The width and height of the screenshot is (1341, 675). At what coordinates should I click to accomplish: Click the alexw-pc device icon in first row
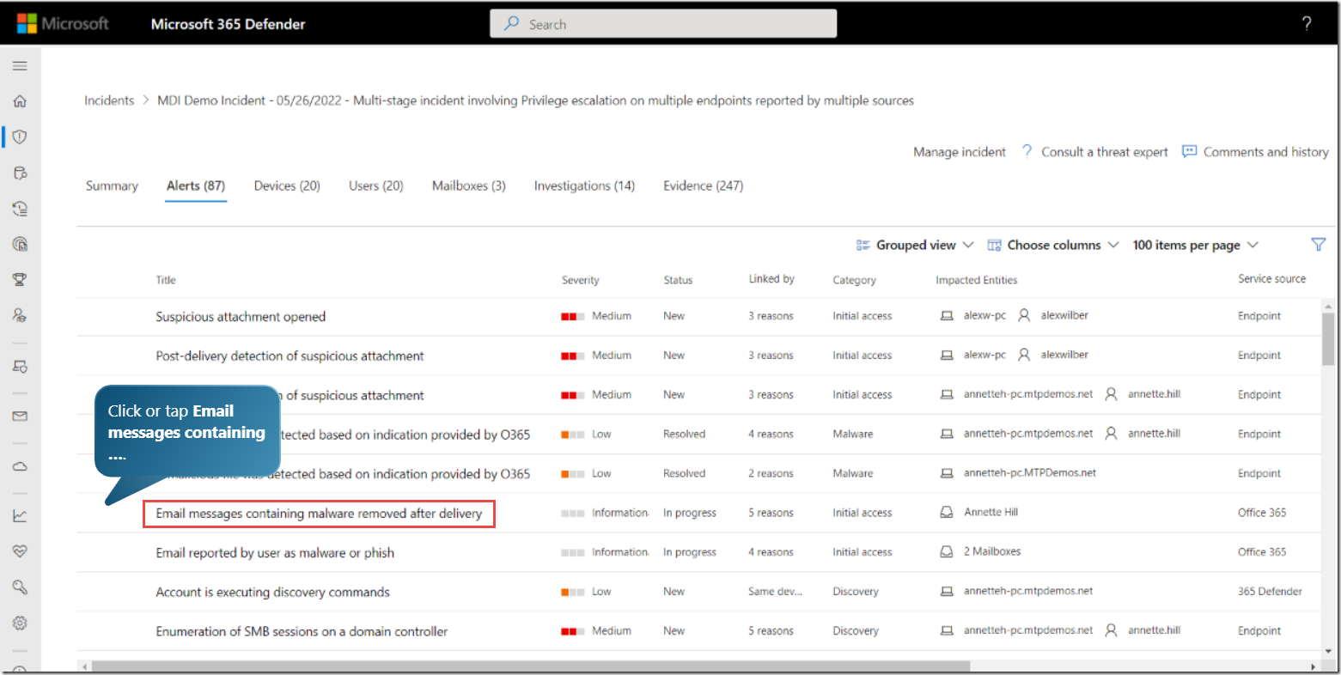[947, 316]
